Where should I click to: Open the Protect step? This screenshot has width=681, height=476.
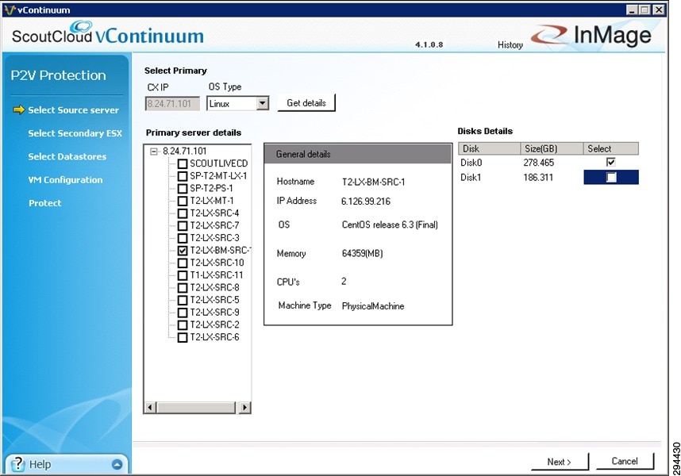pyautogui.click(x=45, y=203)
